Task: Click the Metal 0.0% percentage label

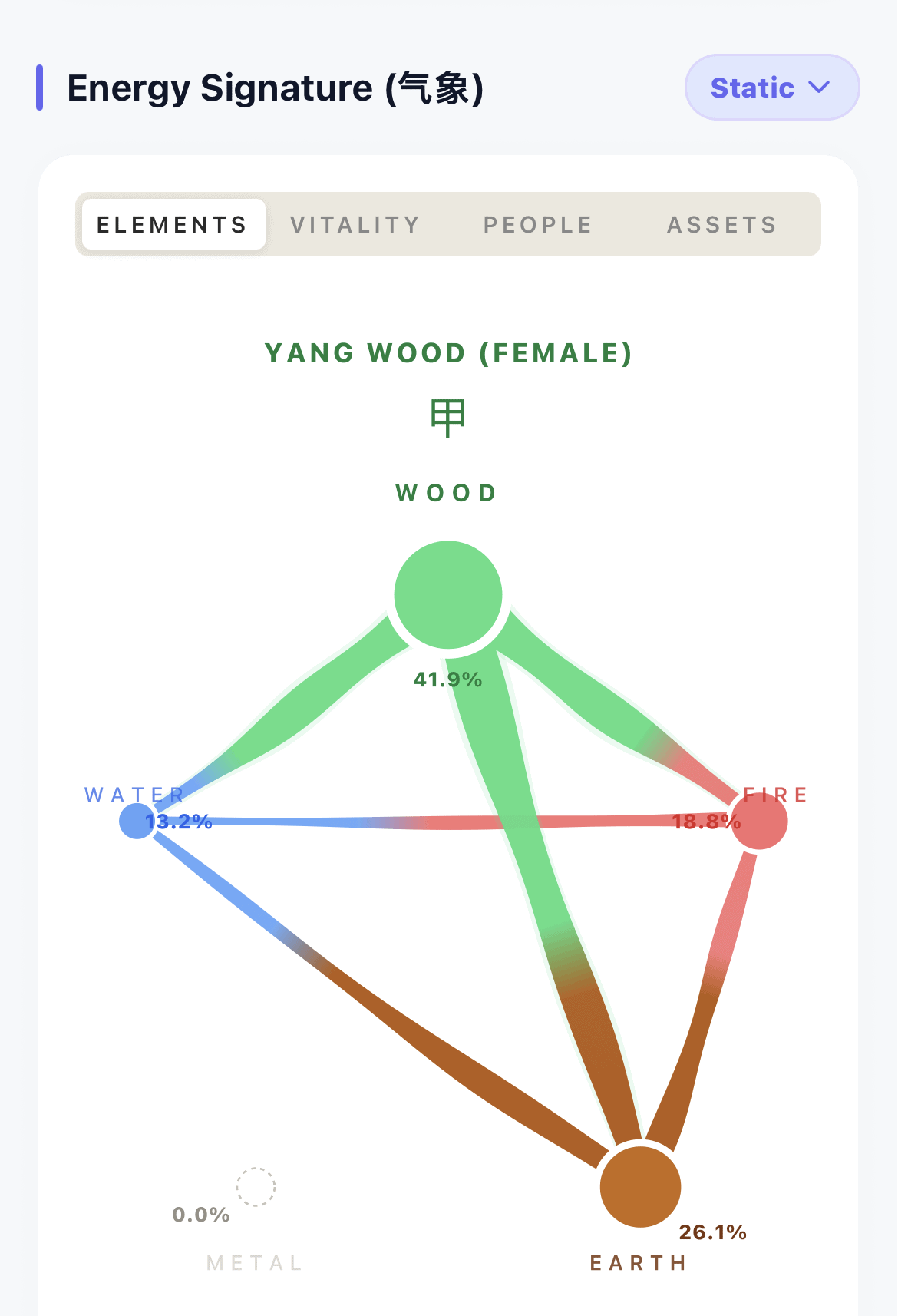Action: tap(201, 1215)
